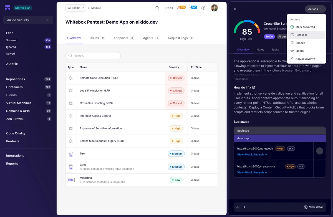This screenshot has width=333, height=217.
Task: Open the Actions dropdown in the detail panel
Action: point(315,9)
